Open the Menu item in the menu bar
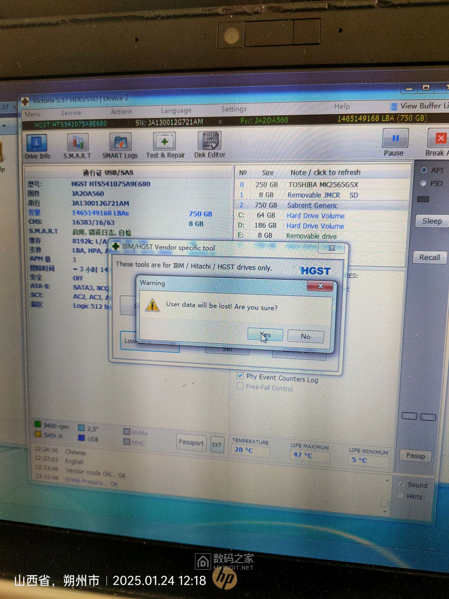This screenshot has width=449, height=599. [x=33, y=114]
